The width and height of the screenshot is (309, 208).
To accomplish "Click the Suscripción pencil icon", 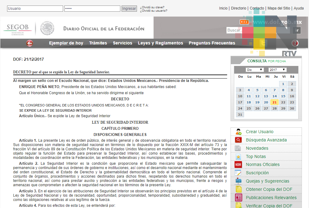I will click(238, 173).
